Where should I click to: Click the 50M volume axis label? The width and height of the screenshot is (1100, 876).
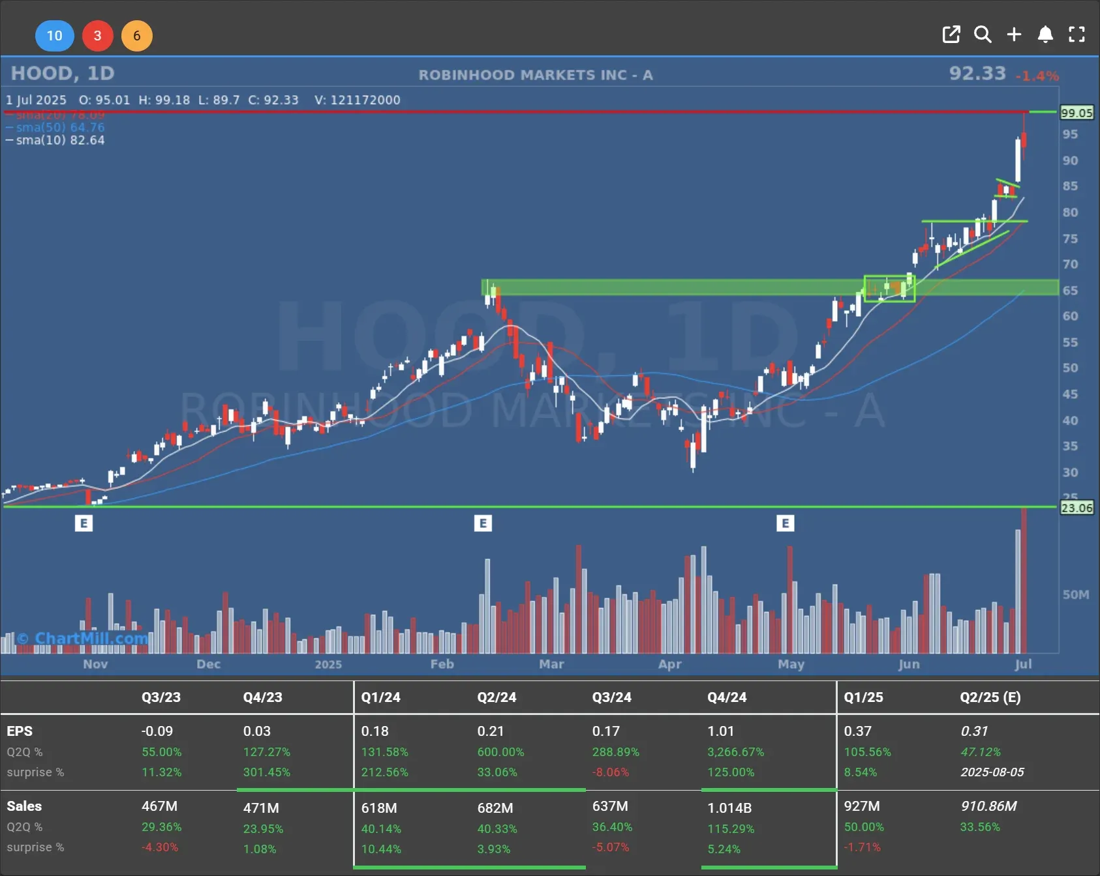click(x=1075, y=594)
